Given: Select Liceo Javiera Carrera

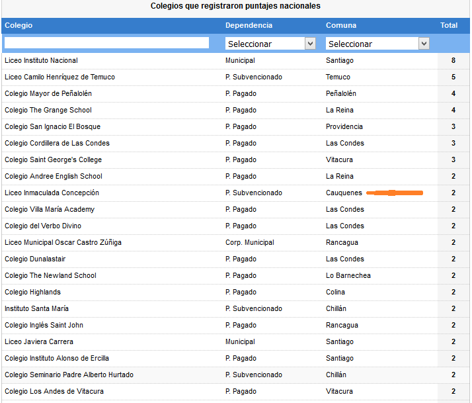Looking at the screenshot, I should click(x=39, y=342).
